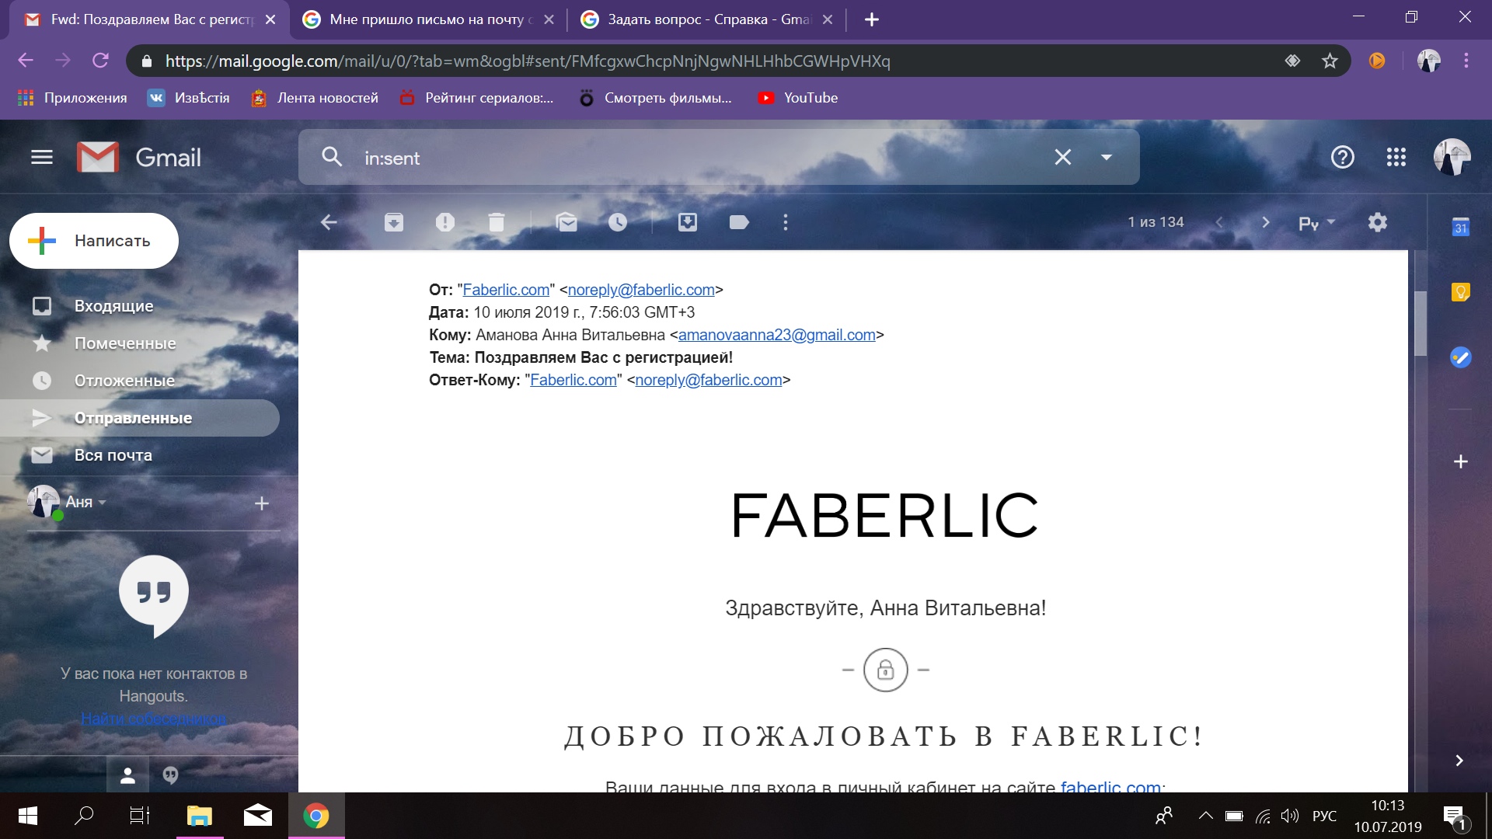Image resolution: width=1492 pixels, height=839 pixels.
Task: Select the Отправленные folder
Action: pyautogui.click(x=140, y=418)
